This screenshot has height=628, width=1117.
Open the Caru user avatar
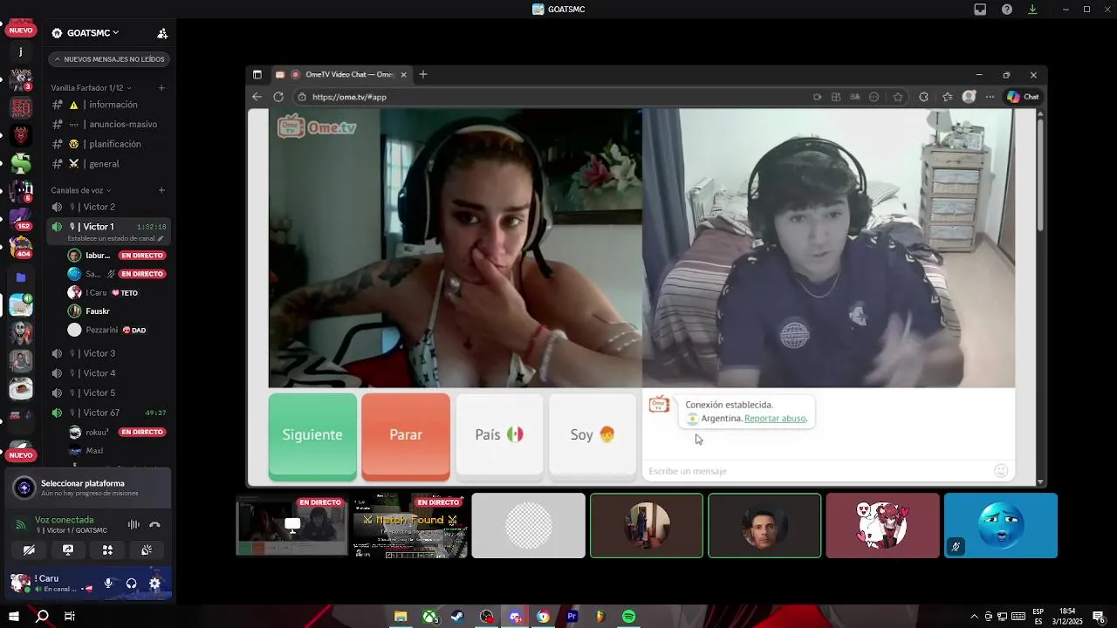tap(20, 583)
